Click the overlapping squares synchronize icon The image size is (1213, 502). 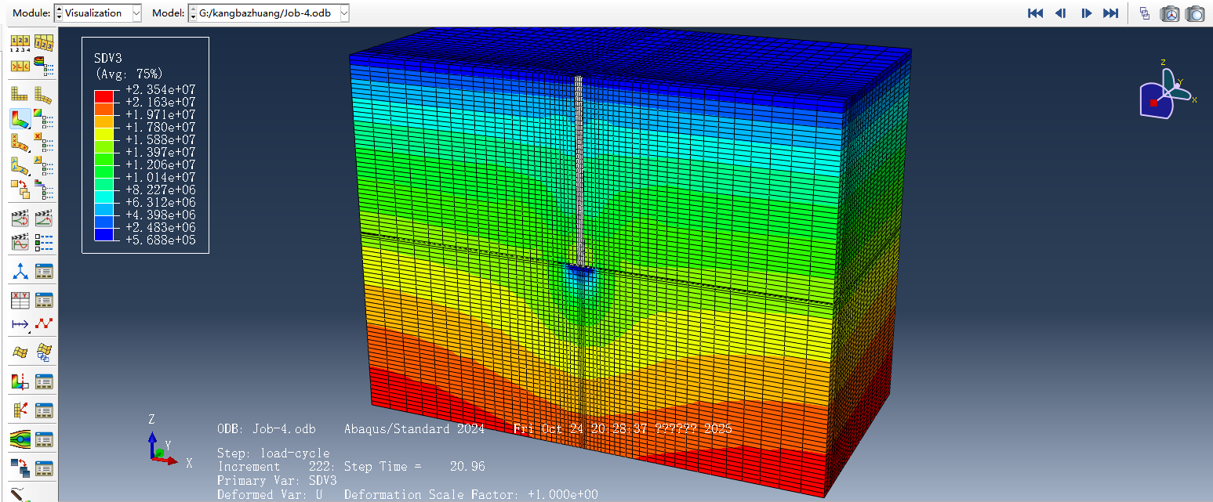[1145, 13]
